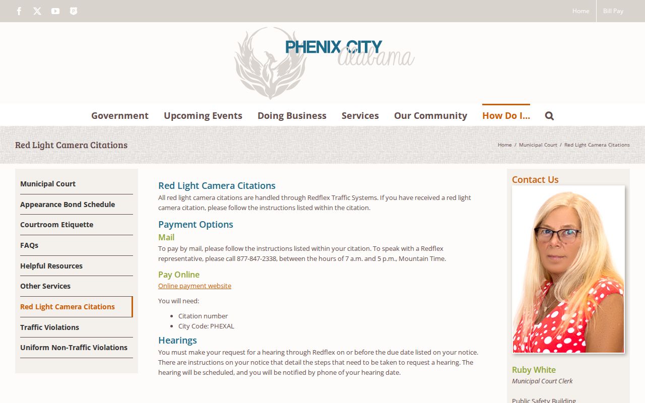Open Other Services sidebar item

(77, 286)
